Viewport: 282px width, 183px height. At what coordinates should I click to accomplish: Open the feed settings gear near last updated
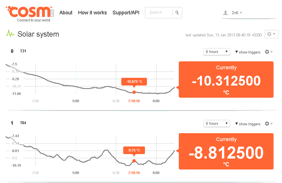271,34
